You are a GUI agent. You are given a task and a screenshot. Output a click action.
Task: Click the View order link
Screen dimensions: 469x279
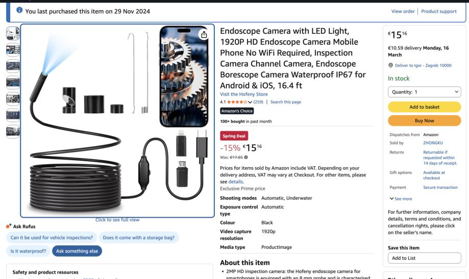403,11
